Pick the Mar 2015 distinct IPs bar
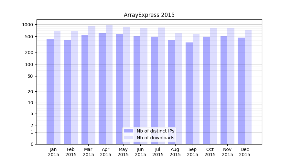The width and height of the screenshot is (291, 162). (x=85, y=89)
